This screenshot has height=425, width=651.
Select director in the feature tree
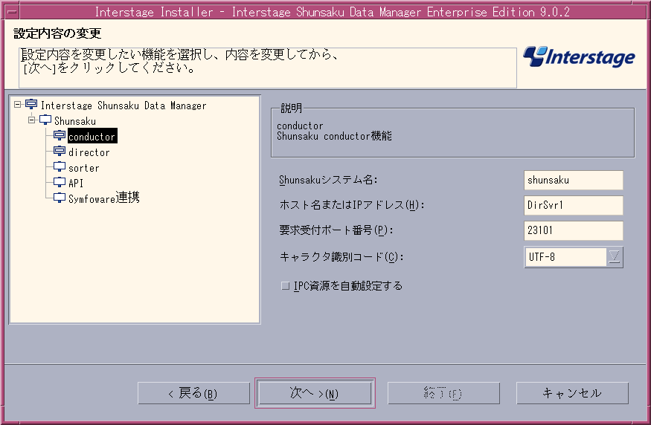point(89,152)
